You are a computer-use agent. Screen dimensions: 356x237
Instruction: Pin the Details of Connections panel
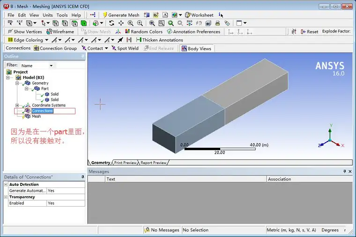(x=82, y=177)
